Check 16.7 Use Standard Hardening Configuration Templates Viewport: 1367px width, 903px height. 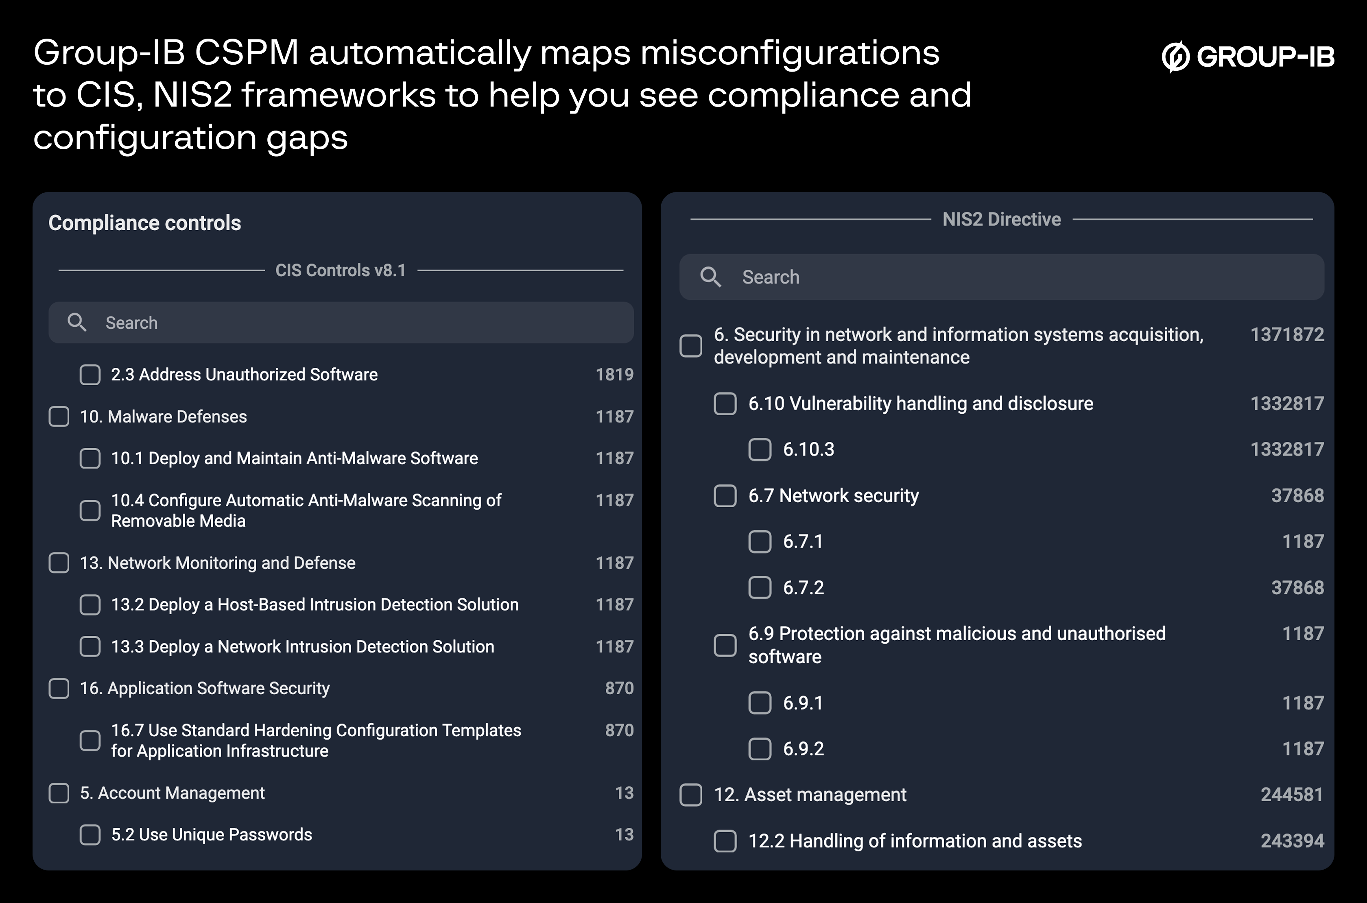[90, 741]
